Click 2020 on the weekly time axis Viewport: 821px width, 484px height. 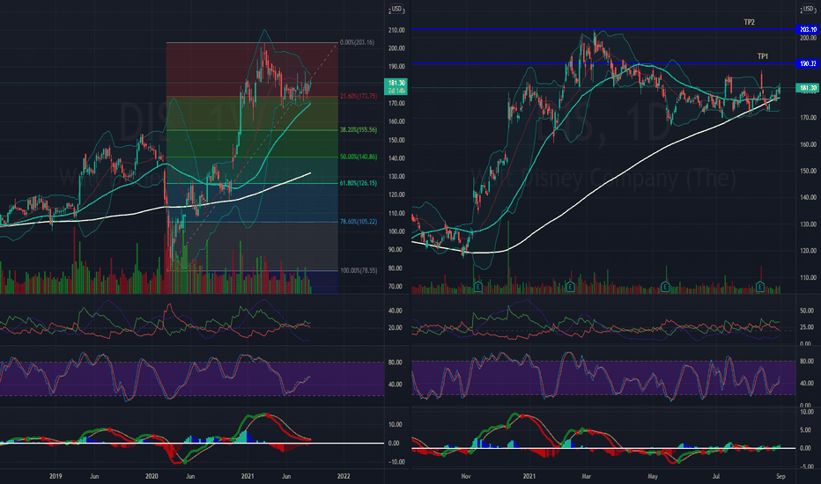click(152, 476)
